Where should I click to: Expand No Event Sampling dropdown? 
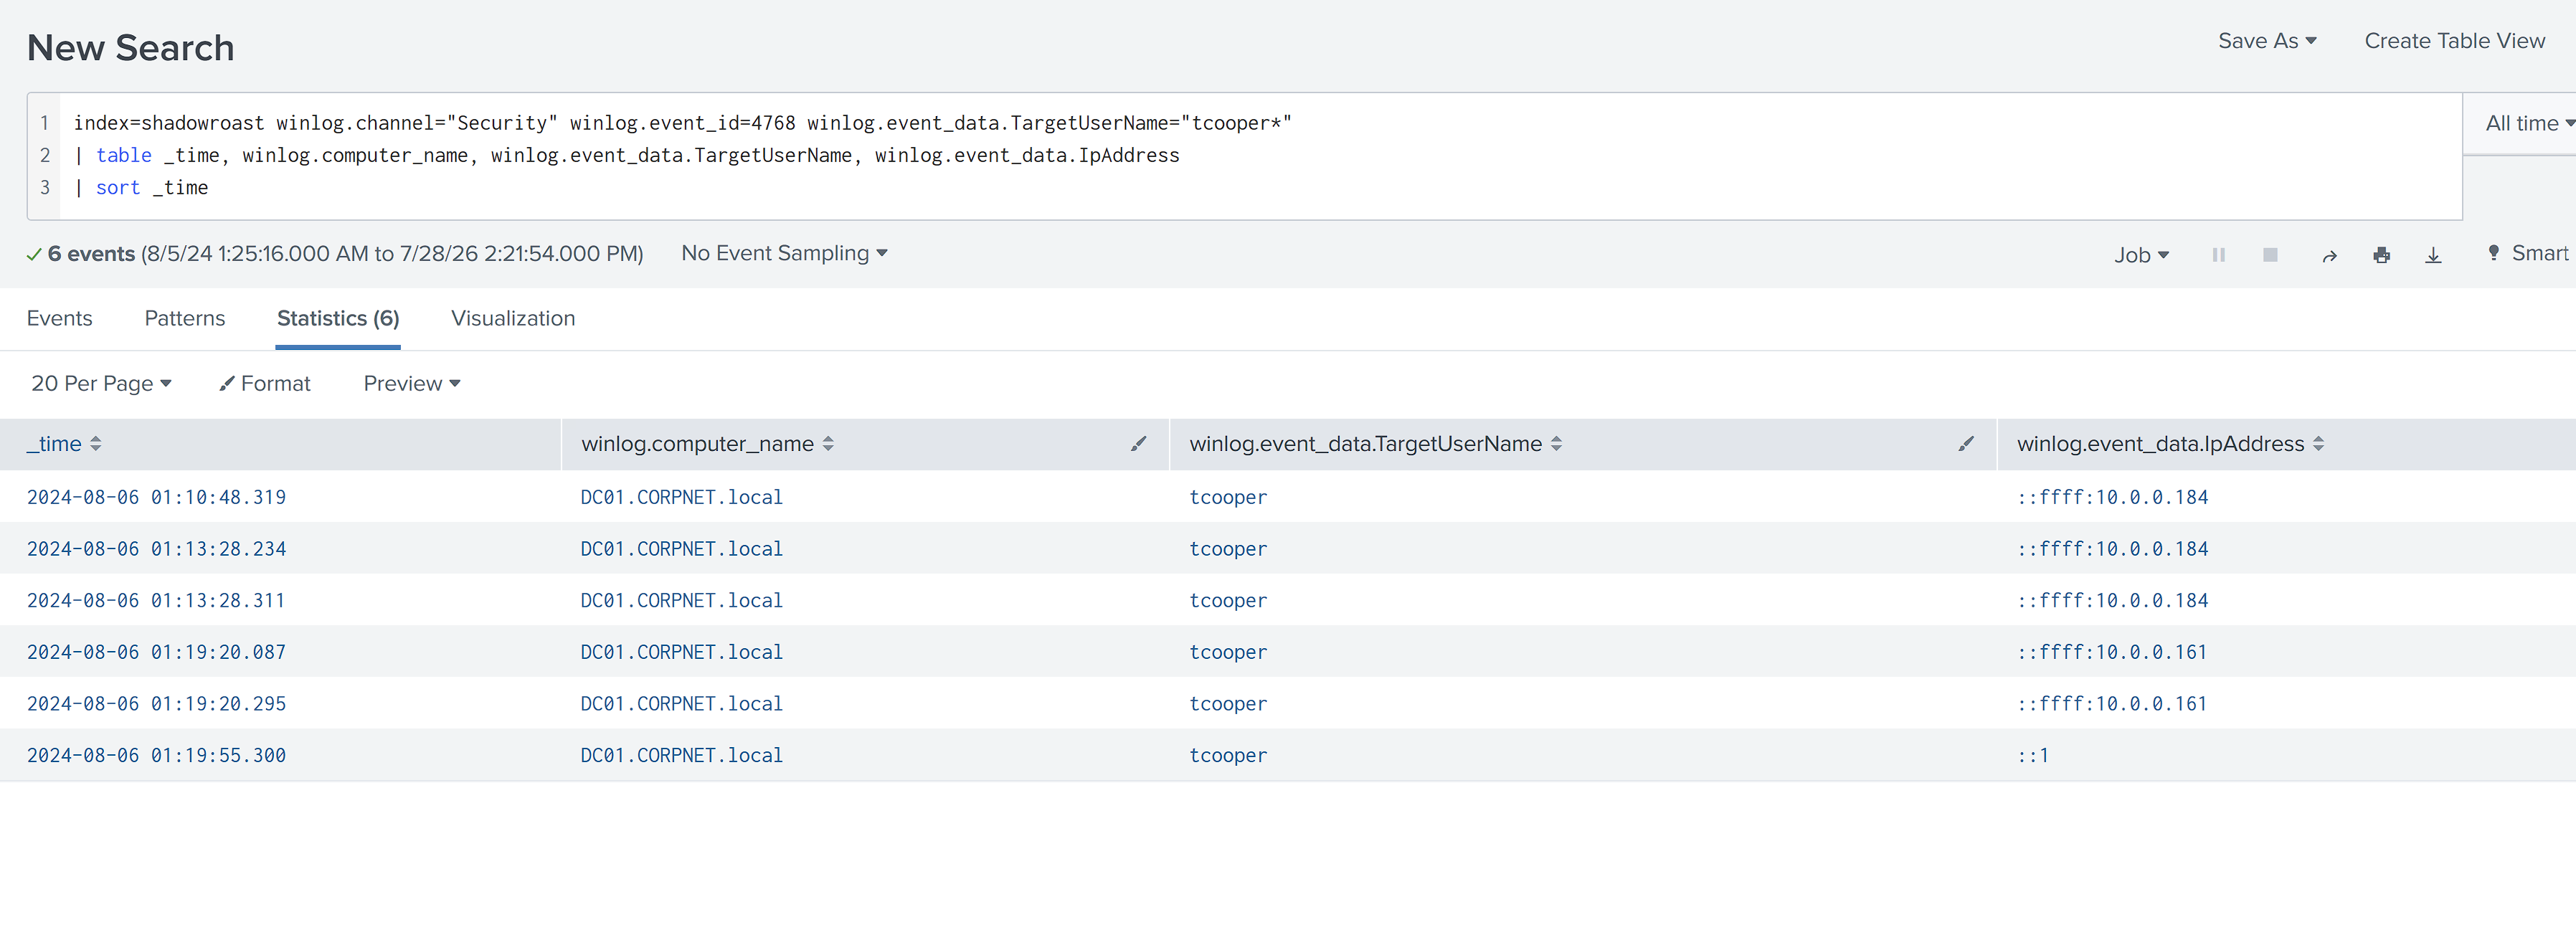click(x=784, y=253)
